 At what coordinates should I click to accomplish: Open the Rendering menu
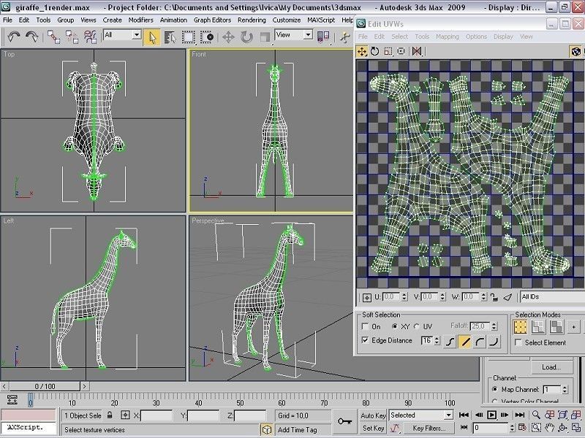coord(252,20)
